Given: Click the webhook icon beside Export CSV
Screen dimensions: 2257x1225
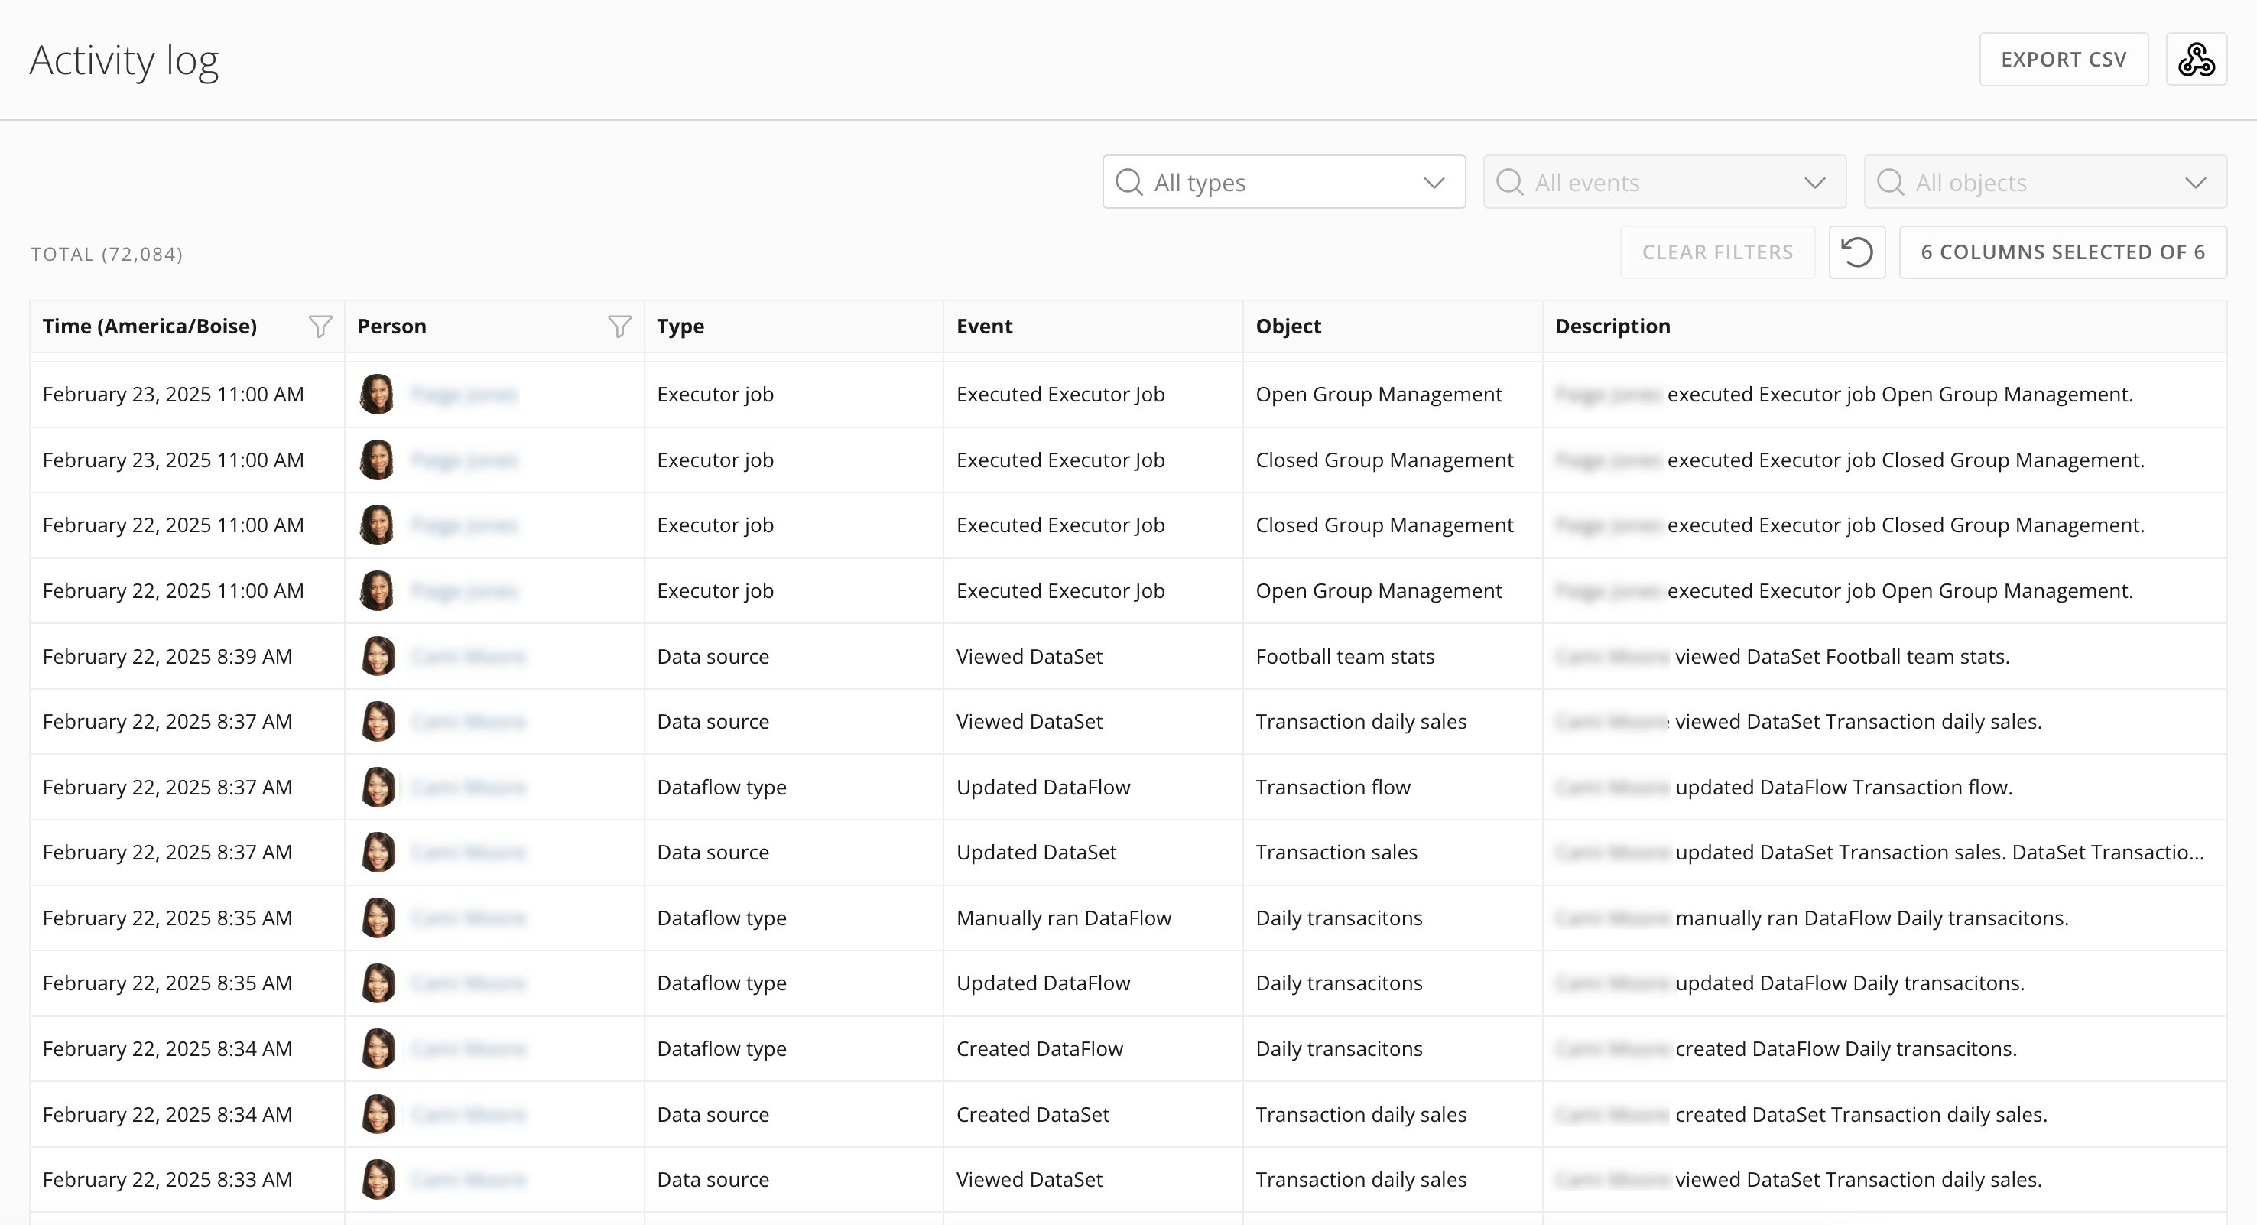Looking at the screenshot, I should tap(2196, 60).
